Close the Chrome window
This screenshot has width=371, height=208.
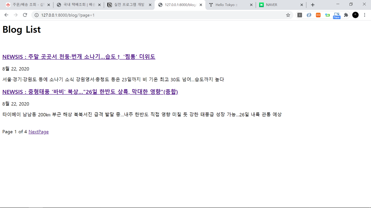364,4
